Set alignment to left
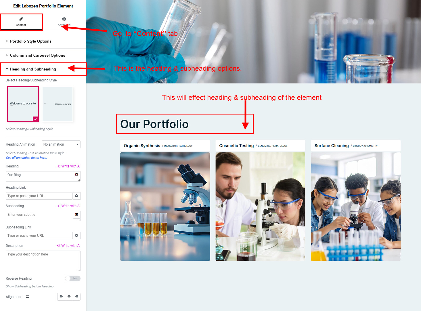This screenshot has height=311, width=421. [61, 297]
